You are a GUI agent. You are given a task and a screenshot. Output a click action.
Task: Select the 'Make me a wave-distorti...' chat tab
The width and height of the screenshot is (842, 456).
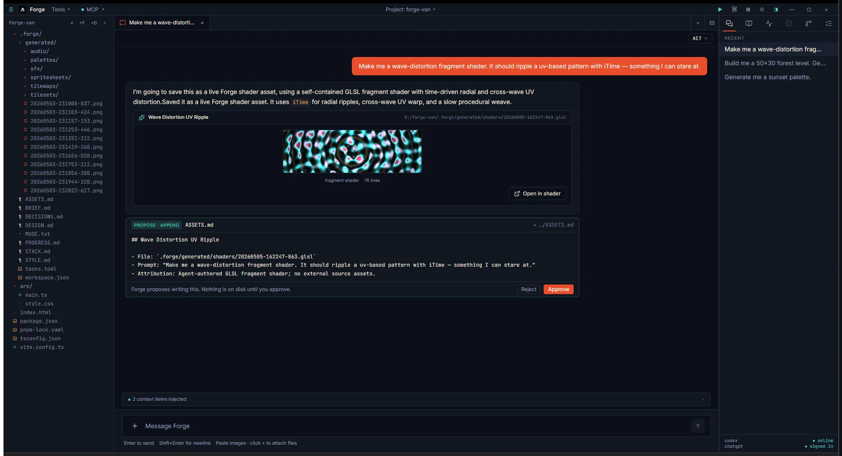tap(161, 23)
